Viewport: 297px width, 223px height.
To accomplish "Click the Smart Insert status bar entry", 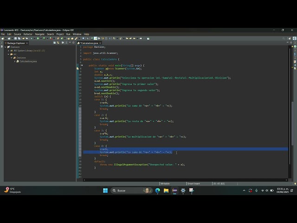I will [x=194, y=184].
